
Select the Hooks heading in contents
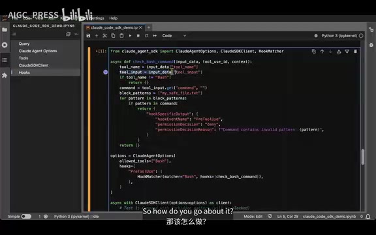(x=24, y=72)
